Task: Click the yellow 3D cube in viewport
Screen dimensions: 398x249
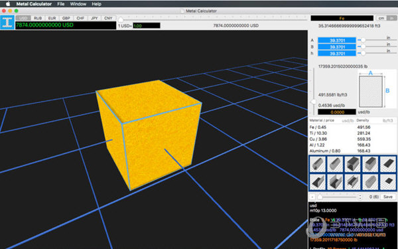Action: point(149,135)
